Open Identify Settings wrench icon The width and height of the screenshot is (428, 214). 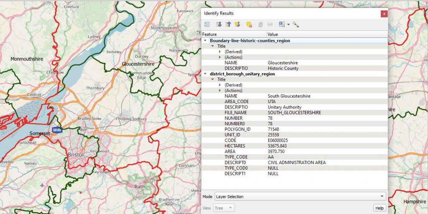point(296,25)
